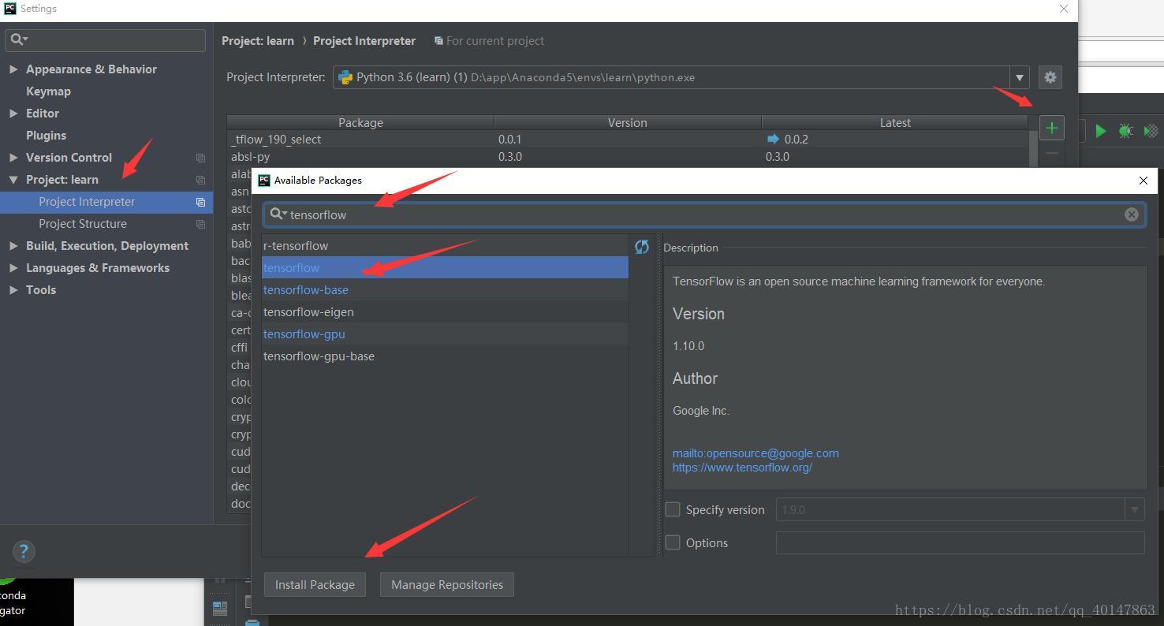Enable the Specify version checkbox
The height and width of the screenshot is (626, 1164).
click(673, 509)
